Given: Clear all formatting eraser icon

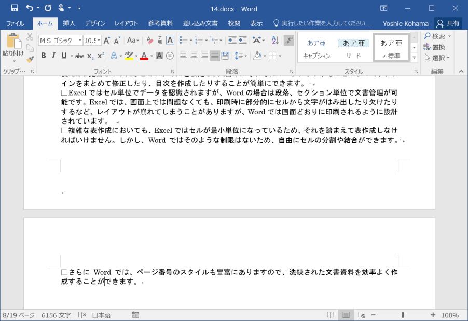Looking at the screenshot, I should point(150,41).
